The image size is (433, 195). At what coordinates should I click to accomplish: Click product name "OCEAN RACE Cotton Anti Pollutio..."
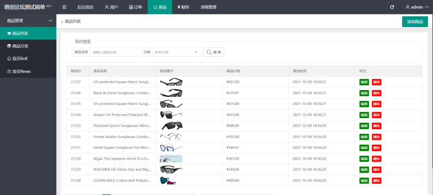tap(122, 180)
